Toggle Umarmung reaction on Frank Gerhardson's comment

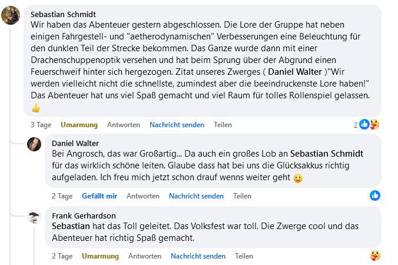100,256
